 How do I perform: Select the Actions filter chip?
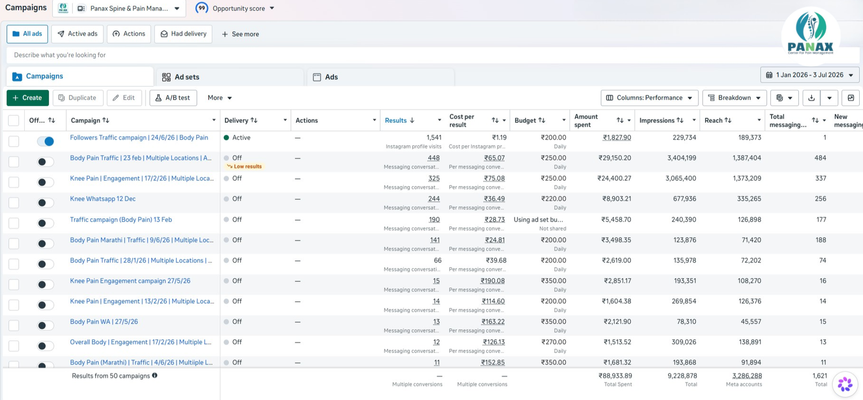point(129,33)
